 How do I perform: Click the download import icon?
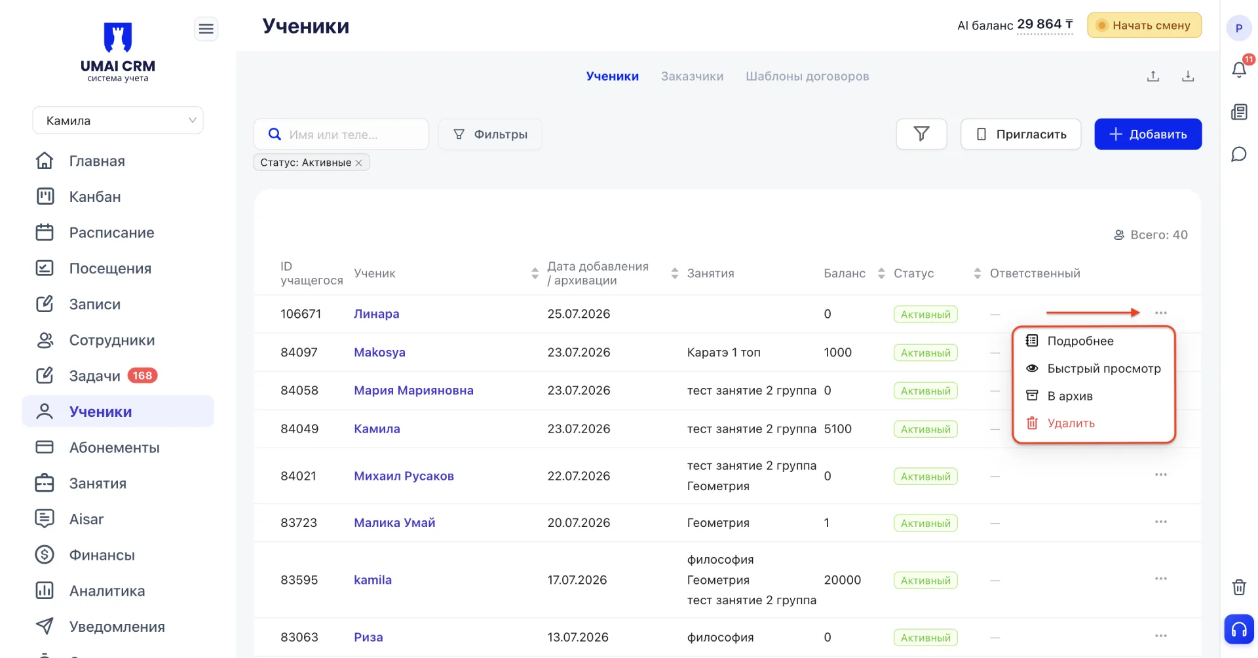pyautogui.click(x=1188, y=76)
